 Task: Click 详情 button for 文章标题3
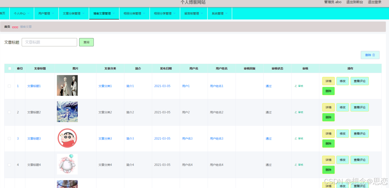[328, 134]
